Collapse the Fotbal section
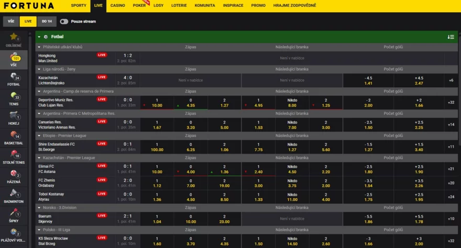Image resolution: width=461 pixels, height=248 pixels. coord(39,37)
